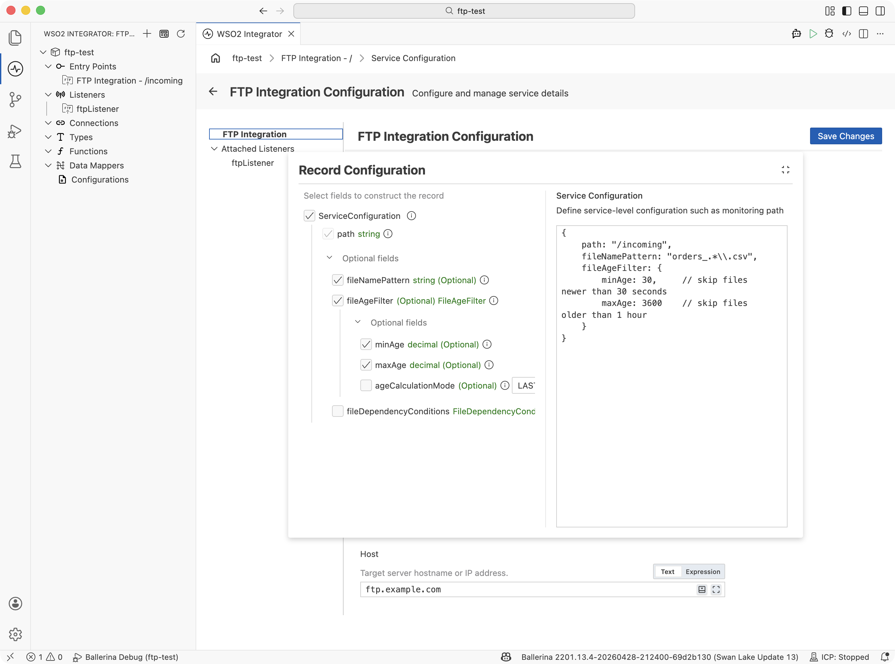Expand the Connections section

[48, 123]
